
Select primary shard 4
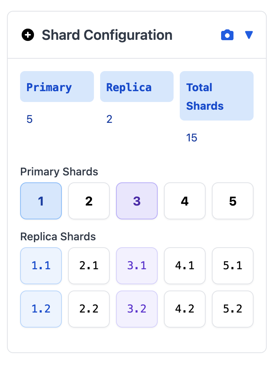coord(185,201)
